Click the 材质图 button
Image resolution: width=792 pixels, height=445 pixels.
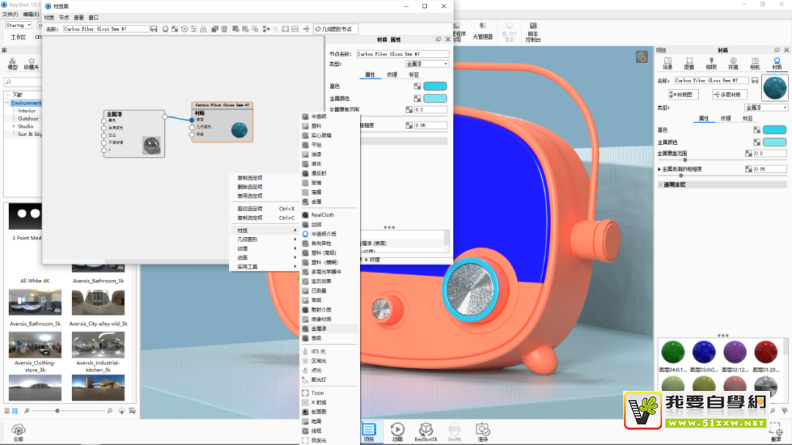pyautogui.click(x=684, y=94)
